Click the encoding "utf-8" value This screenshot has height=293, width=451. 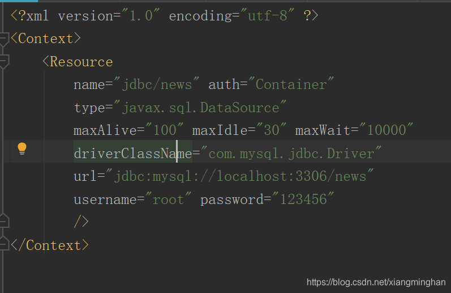[268, 15]
